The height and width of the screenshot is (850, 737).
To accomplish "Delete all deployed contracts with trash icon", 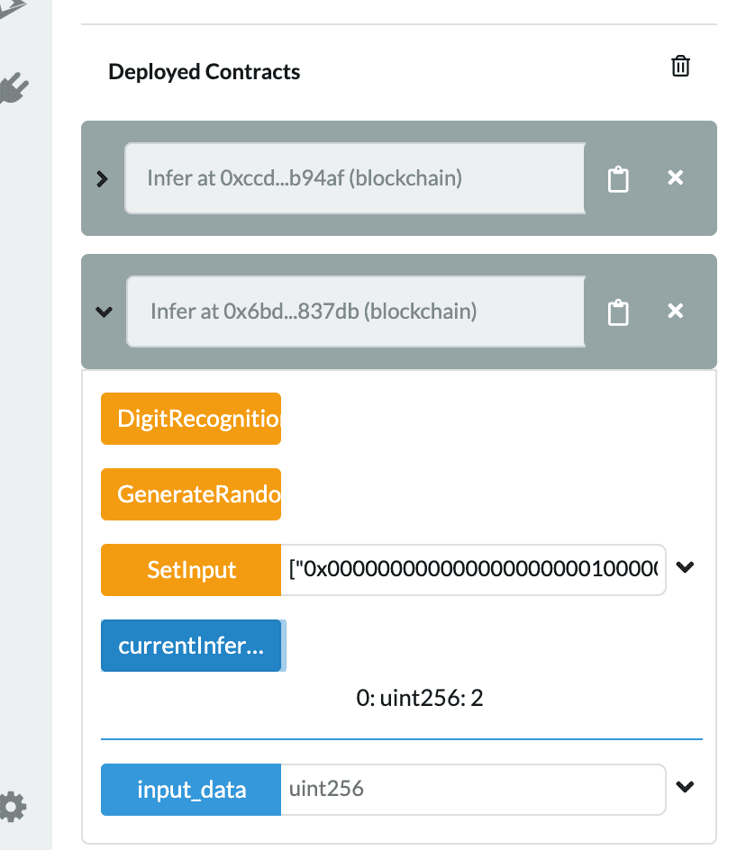I will point(680,67).
